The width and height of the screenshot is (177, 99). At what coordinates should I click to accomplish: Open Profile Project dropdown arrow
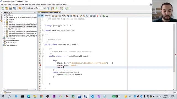69,8
